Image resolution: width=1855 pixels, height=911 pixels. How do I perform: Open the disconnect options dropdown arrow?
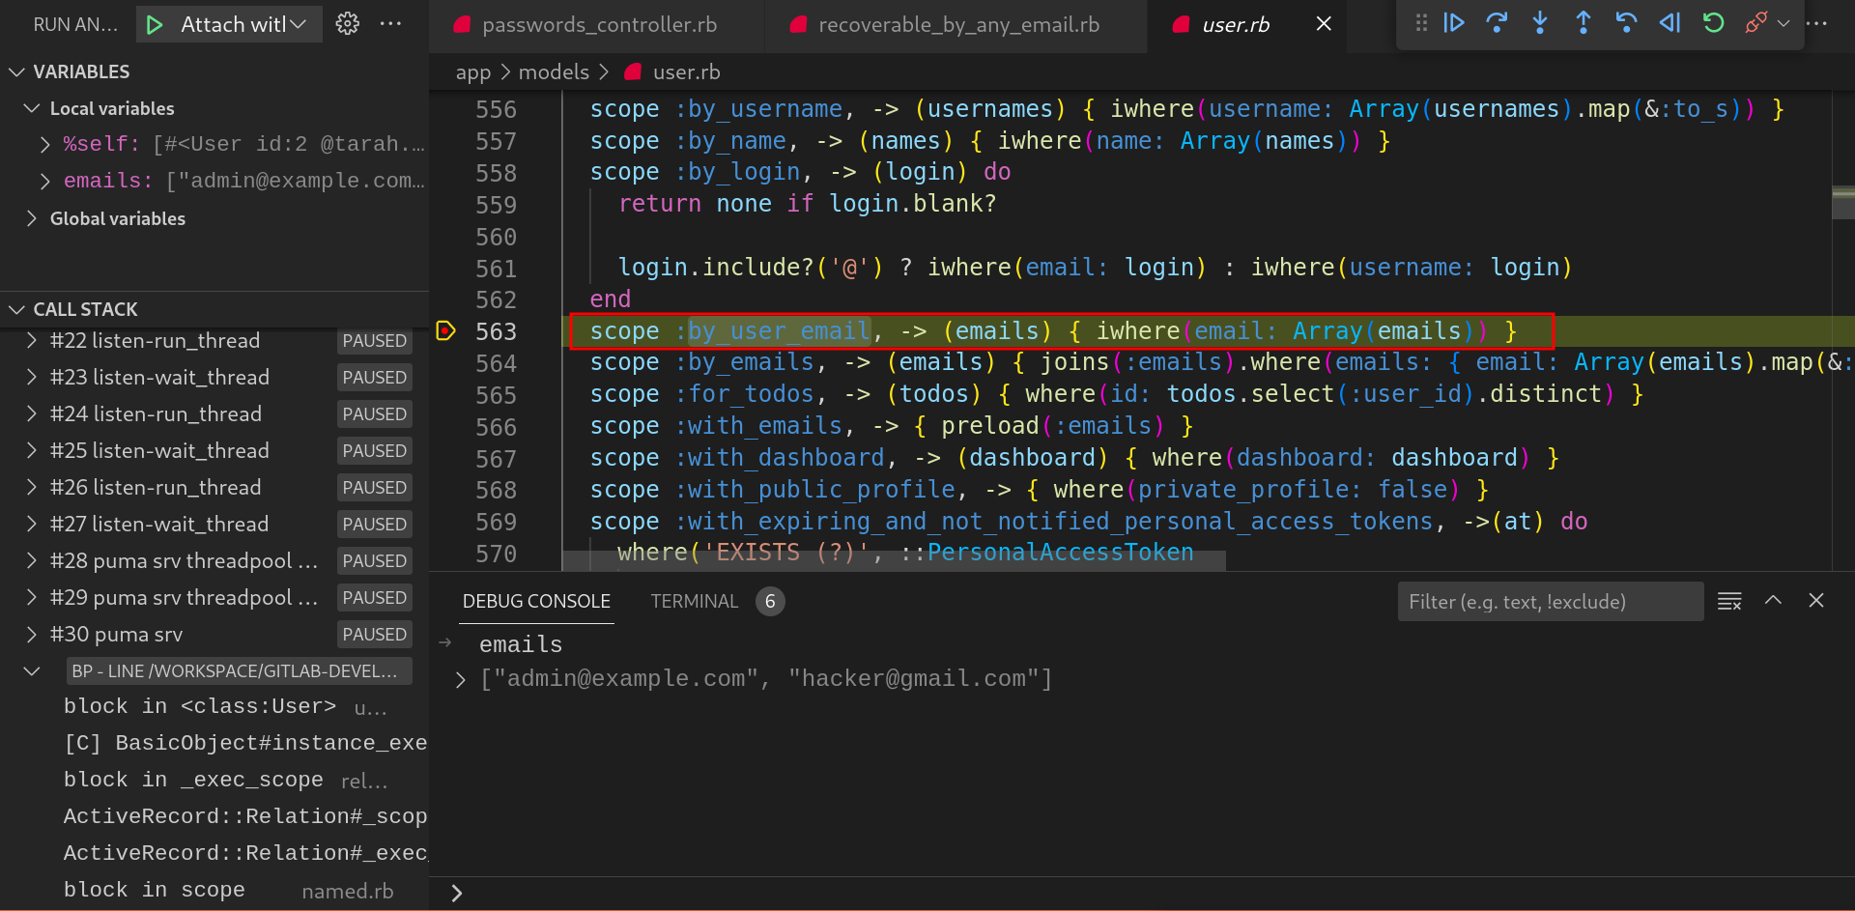point(1784,23)
